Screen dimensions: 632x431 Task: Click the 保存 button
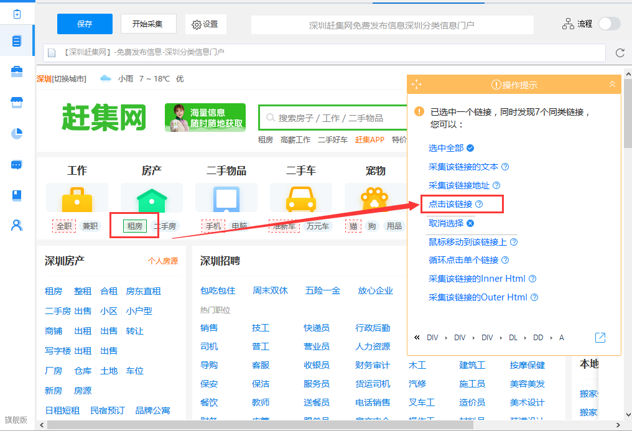[85, 24]
